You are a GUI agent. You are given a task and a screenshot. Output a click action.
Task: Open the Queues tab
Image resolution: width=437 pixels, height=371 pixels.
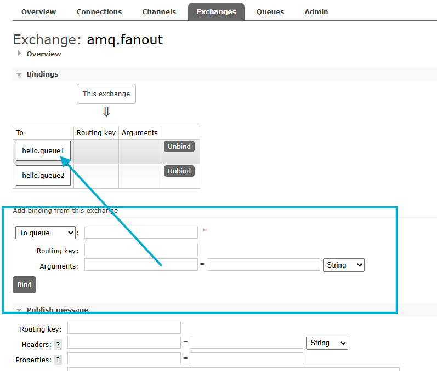point(270,11)
